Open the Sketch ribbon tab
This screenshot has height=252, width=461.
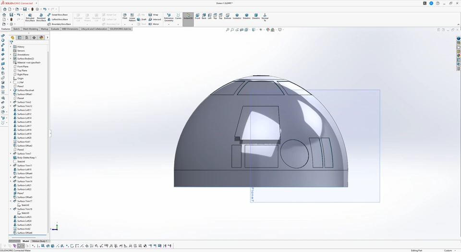point(16,29)
